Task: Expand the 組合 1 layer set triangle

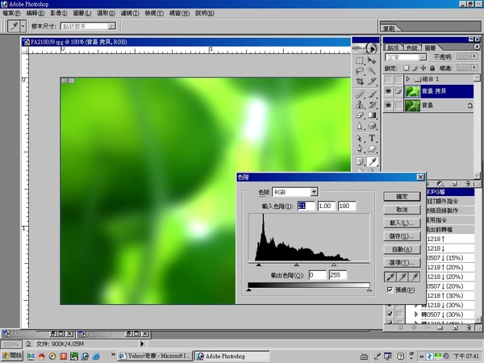Action: 407,79
